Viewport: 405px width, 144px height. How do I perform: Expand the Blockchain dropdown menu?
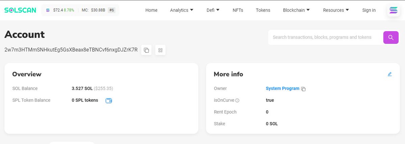pyautogui.click(x=297, y=10)
